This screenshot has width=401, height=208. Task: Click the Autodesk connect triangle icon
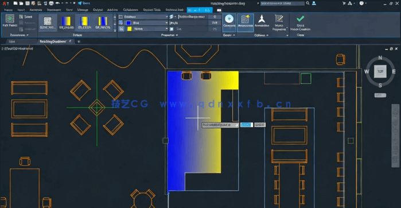(350, 3)
